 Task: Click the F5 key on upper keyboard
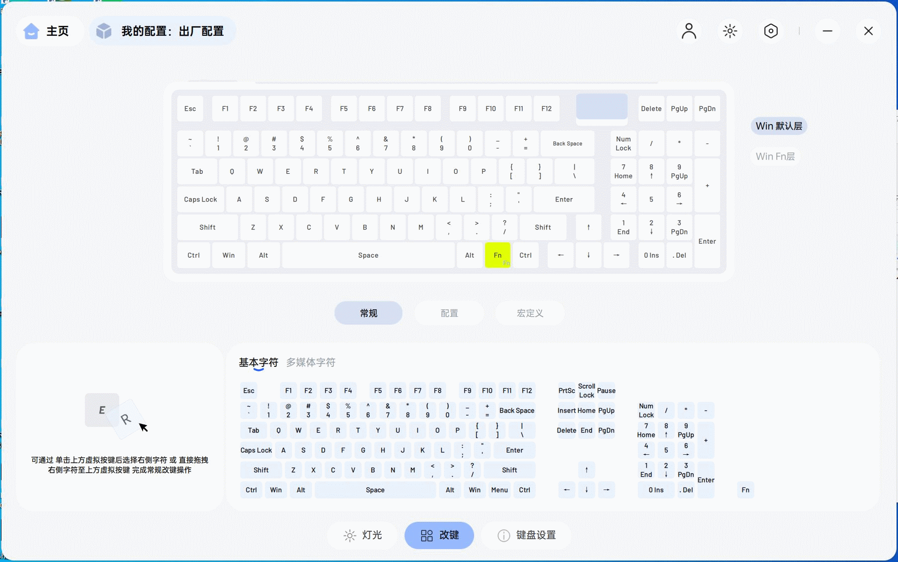344,109
